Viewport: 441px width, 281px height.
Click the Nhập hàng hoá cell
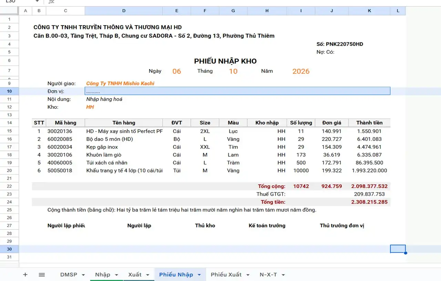click(104, 99)
